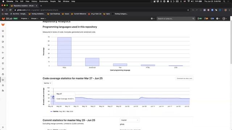The image size is (232, 130).
Task: Select the Repository Analytics browser tab
Action: (x=24, y=6)
